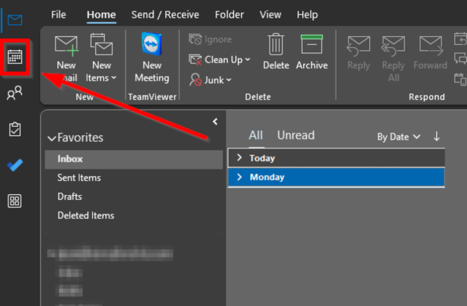Archive the selected item
This screenshot has height=306, width=467.
click(x=312, y=52)
